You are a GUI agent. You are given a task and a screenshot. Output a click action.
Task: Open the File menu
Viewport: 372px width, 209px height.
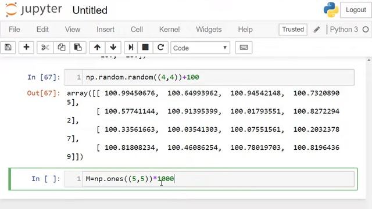click(15, 30)
